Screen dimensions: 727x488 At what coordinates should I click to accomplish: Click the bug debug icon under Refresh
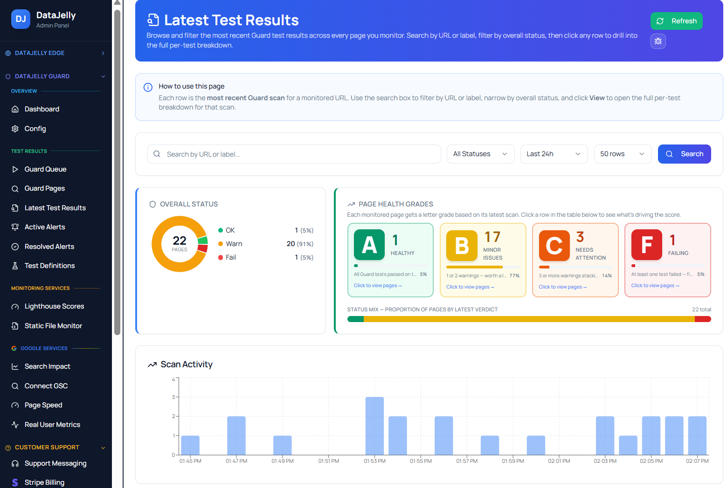[x=658, y=41]
